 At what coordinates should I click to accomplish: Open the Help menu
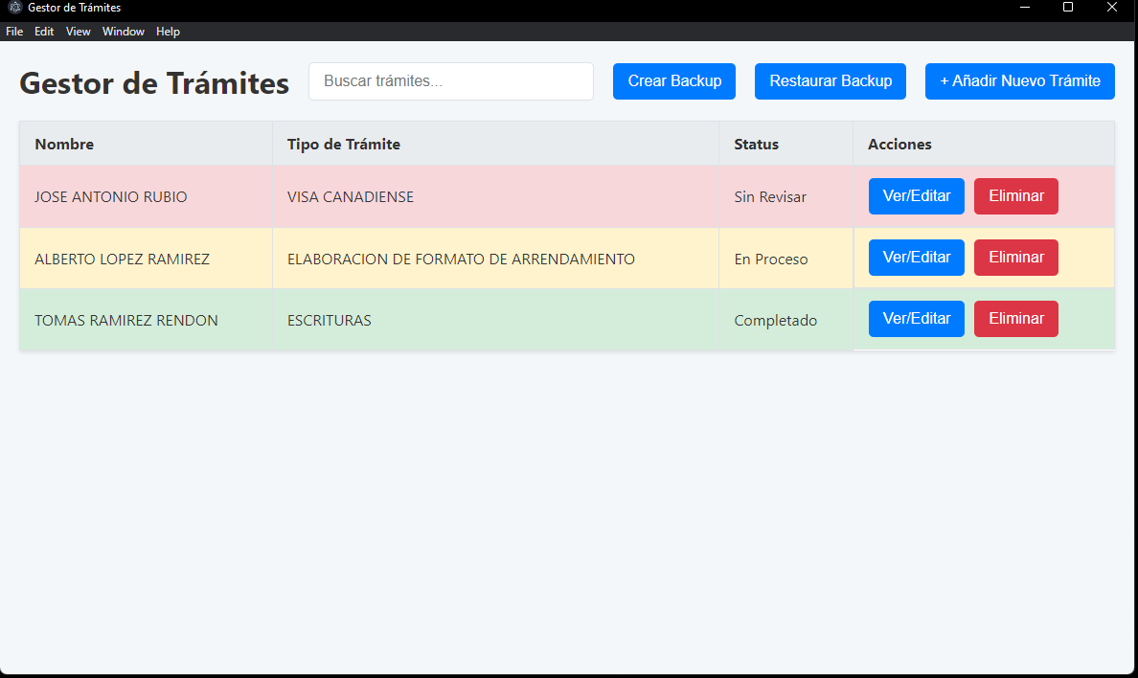pyautogui.click(x=168, y=32)
